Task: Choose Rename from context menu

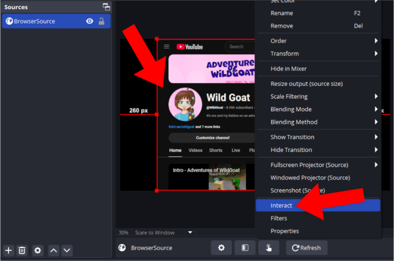Action: [x=318, y=13]
